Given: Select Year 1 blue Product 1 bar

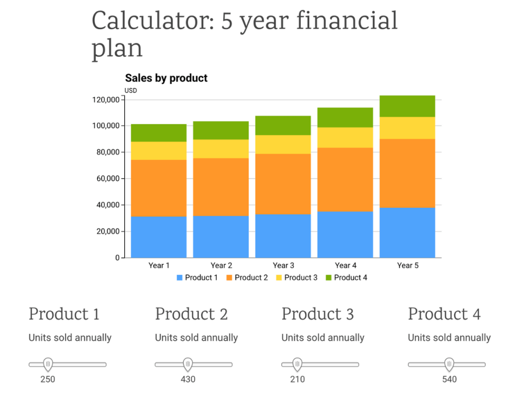Looking at the screenshot, I should point(158,237).
